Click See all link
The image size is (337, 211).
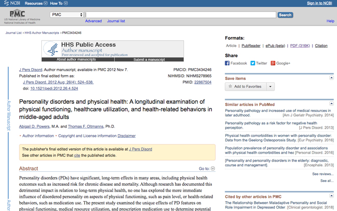tap(327, 181)
